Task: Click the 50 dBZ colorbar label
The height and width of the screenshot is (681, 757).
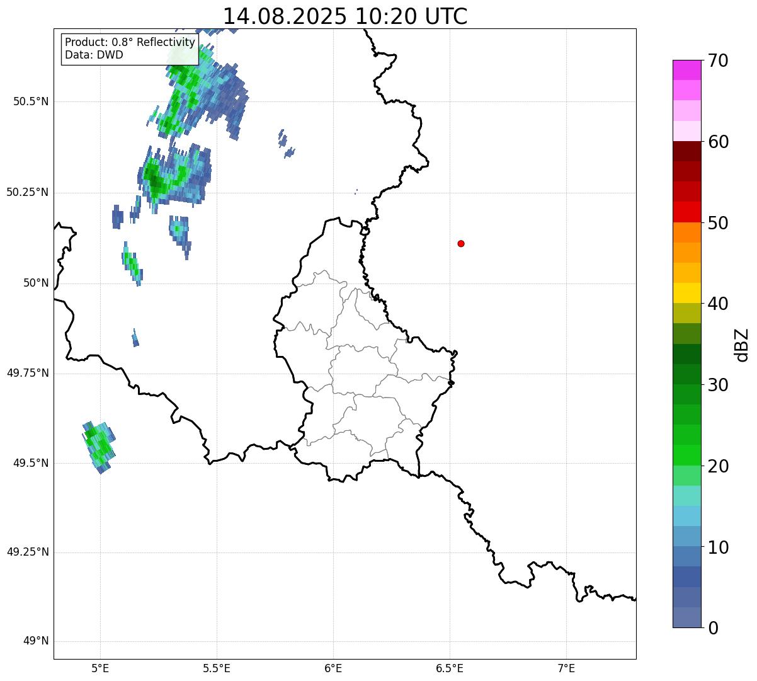Action: coord(718,223)
